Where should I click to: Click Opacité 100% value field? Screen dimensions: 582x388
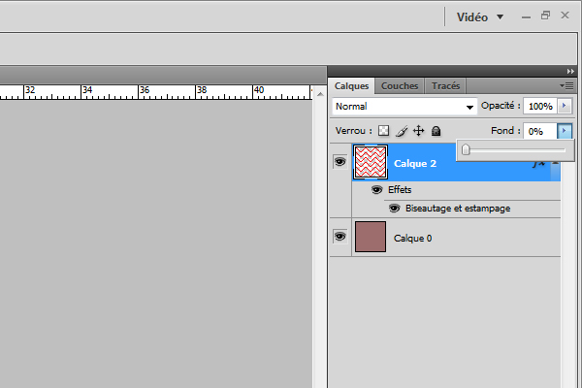pyautogui.click(x=540, y=106)
